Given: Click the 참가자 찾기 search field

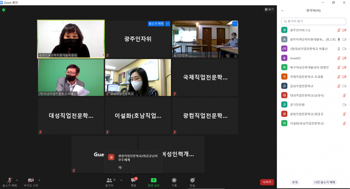Looking at the screenshot, I should 313,21.
